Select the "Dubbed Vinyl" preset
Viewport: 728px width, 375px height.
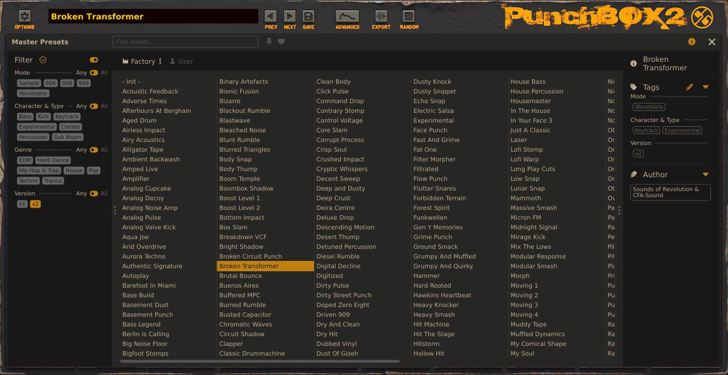pyautogui.click(x=337, y=343)
